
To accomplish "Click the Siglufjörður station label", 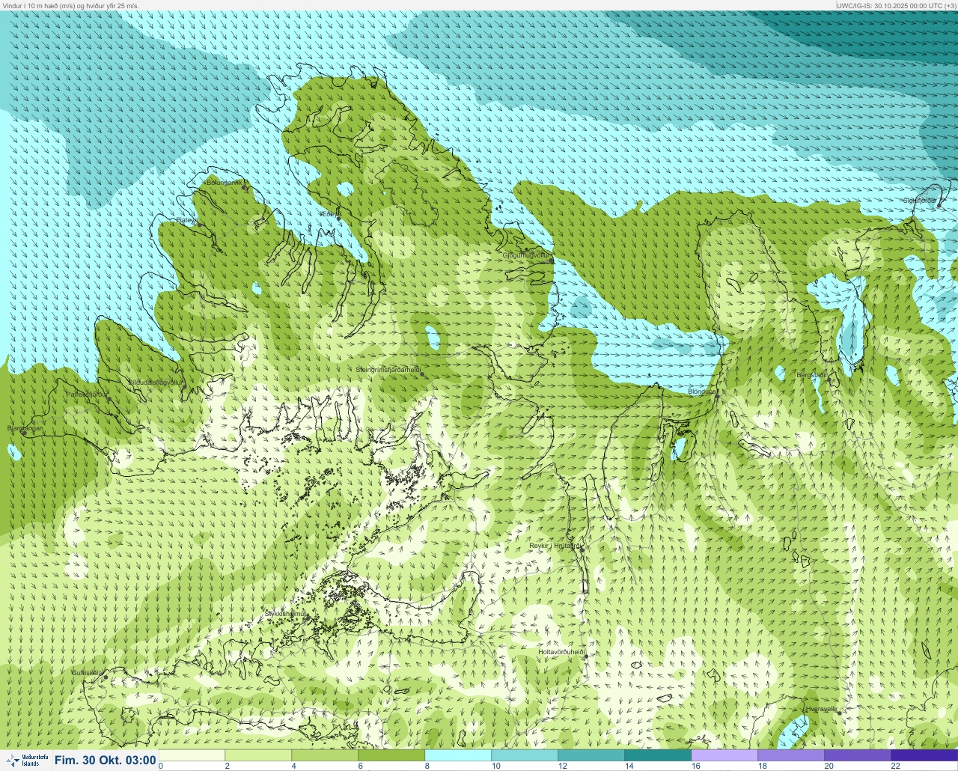I will (919, 201).
